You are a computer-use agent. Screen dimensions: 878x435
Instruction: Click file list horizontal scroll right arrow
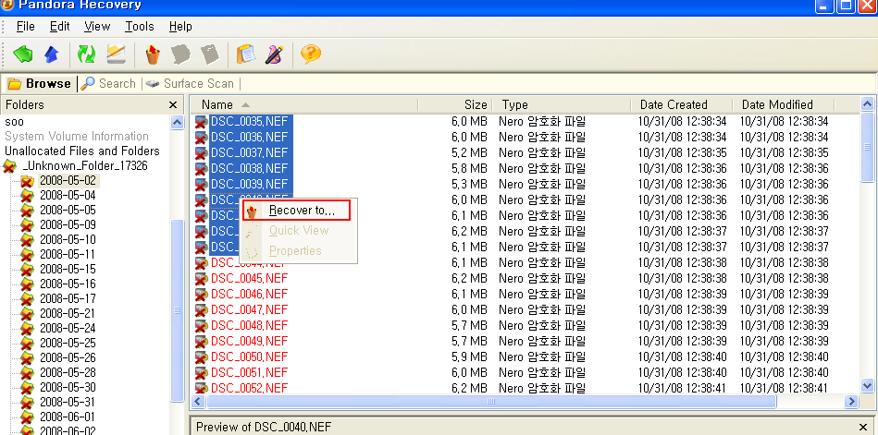851,401
